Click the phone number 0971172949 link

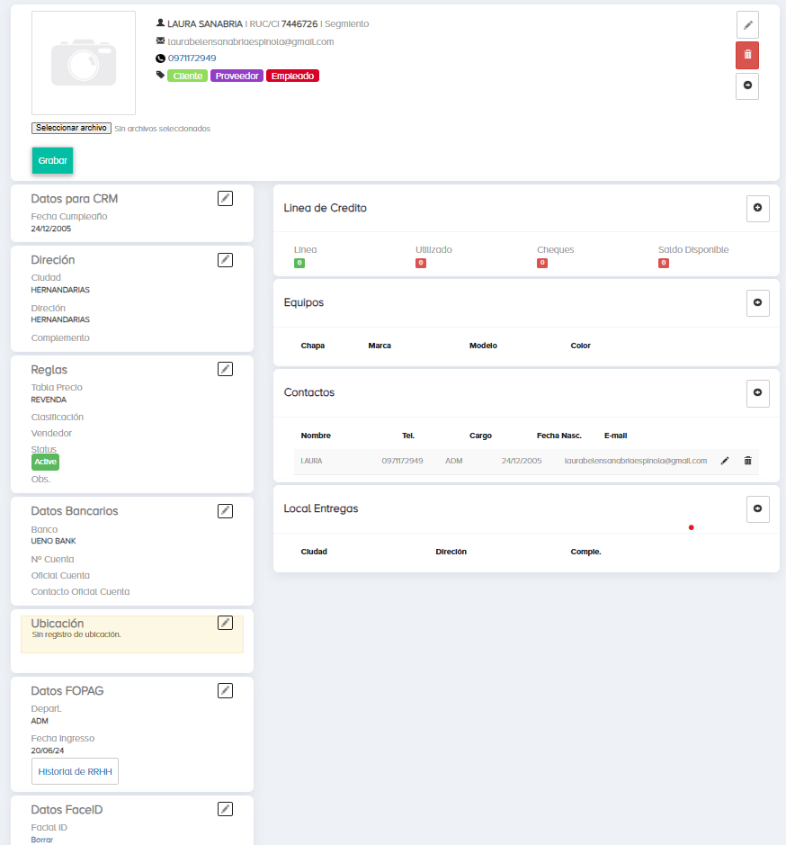tap(192, 58)
